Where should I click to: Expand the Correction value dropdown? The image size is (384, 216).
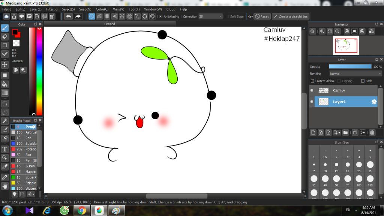(x=220, y=16)
